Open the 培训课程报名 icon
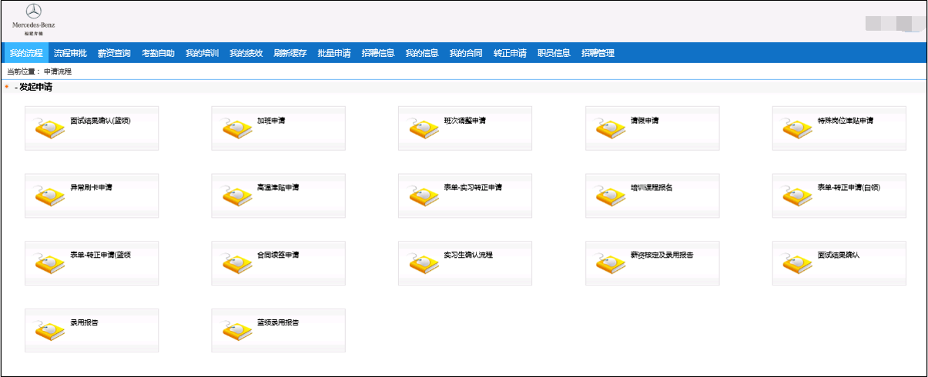 611,196
